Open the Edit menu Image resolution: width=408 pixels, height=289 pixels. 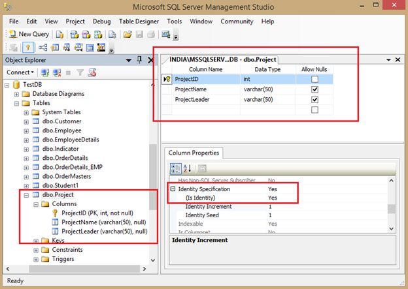click(31, 22)
